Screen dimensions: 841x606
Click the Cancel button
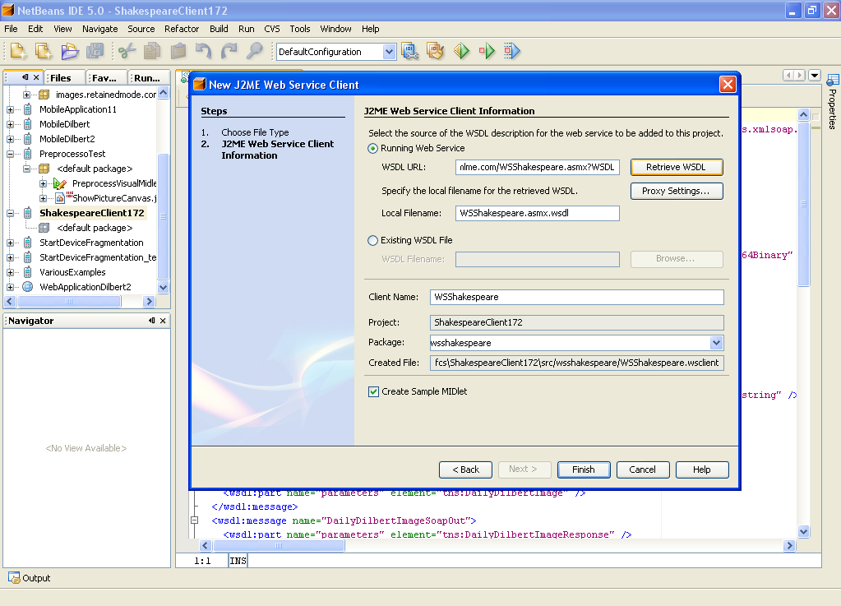pos(643,470)
